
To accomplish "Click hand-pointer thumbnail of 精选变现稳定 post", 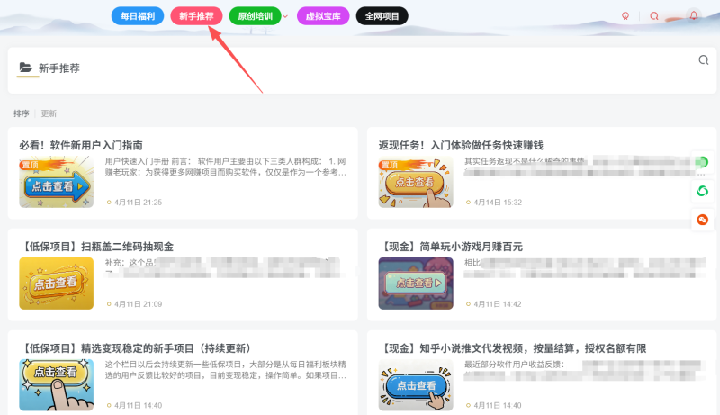I will point(56,384).
